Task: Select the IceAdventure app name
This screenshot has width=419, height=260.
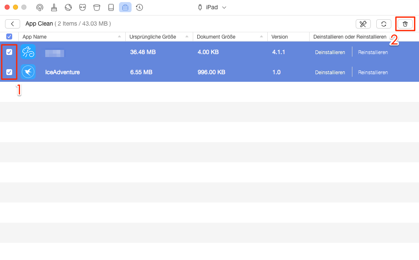Action: 62,72
